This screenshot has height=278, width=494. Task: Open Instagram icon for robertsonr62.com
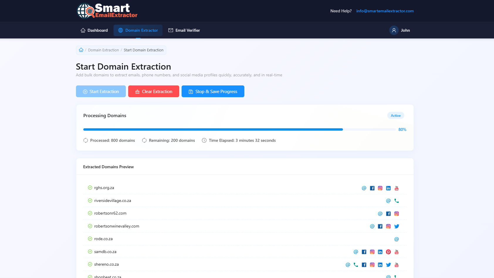click(x=396, y=214)
